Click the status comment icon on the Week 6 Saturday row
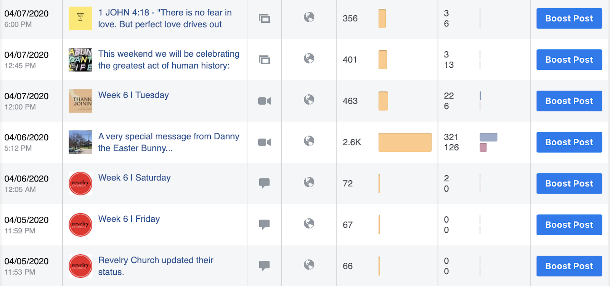 point(264,183)
